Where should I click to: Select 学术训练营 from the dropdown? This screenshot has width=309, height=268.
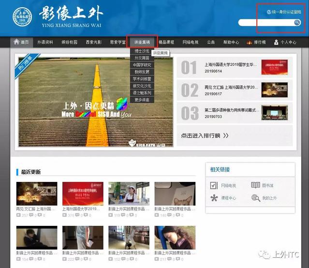coord(142,79)
